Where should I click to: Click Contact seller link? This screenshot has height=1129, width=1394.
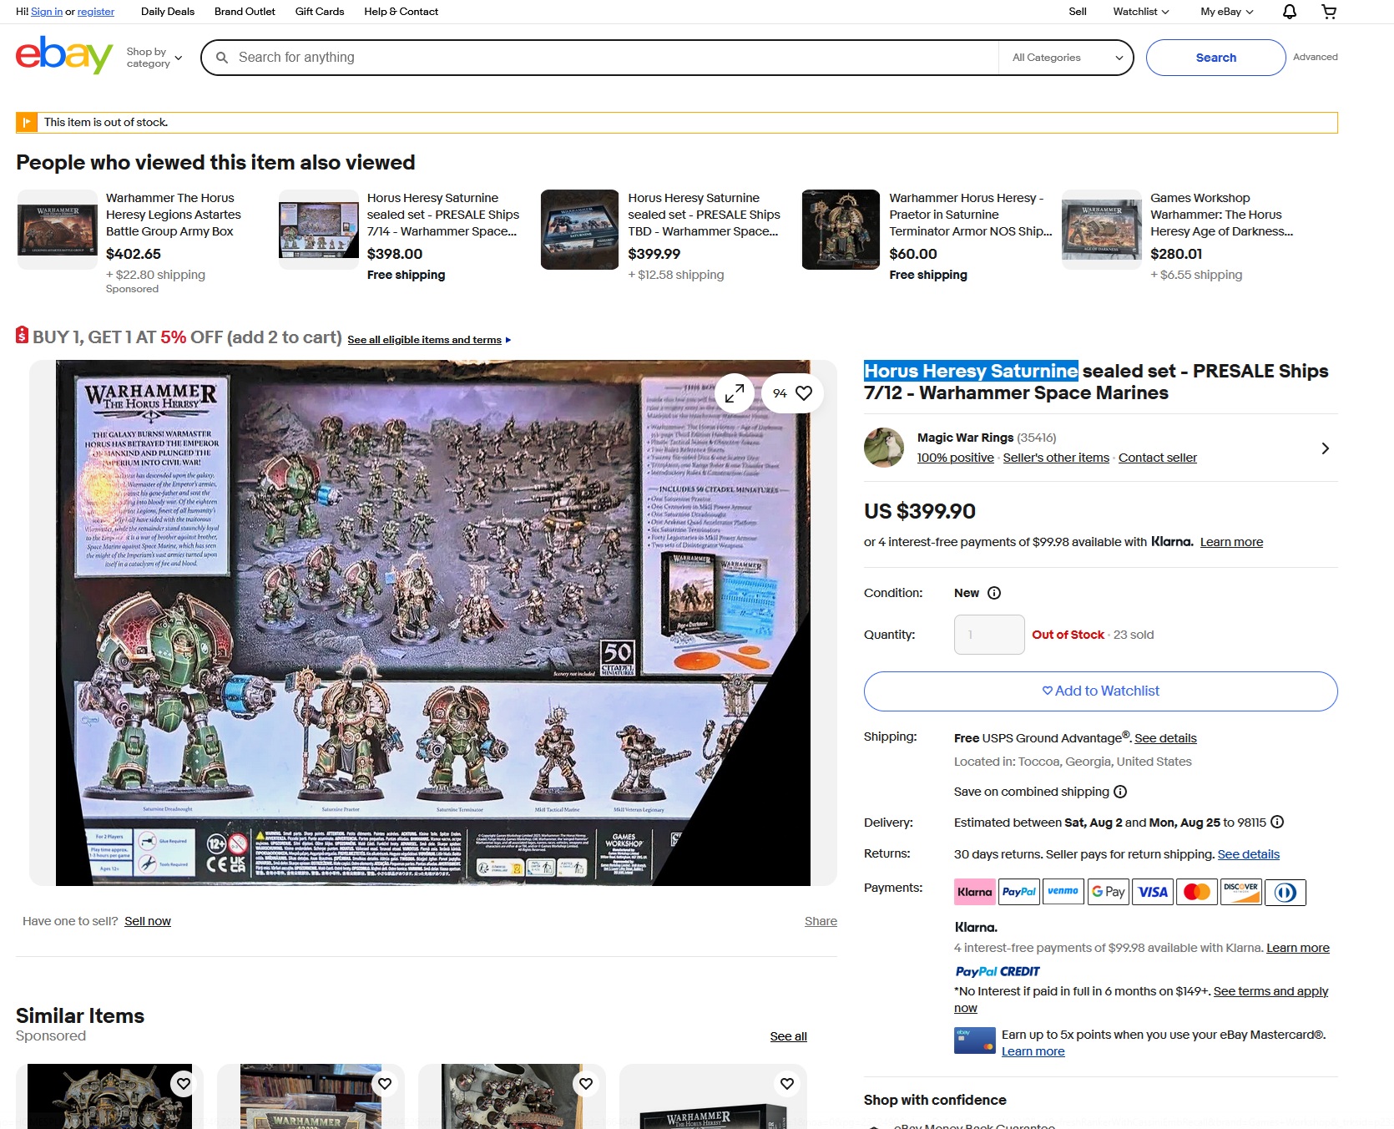point(1158,458)
